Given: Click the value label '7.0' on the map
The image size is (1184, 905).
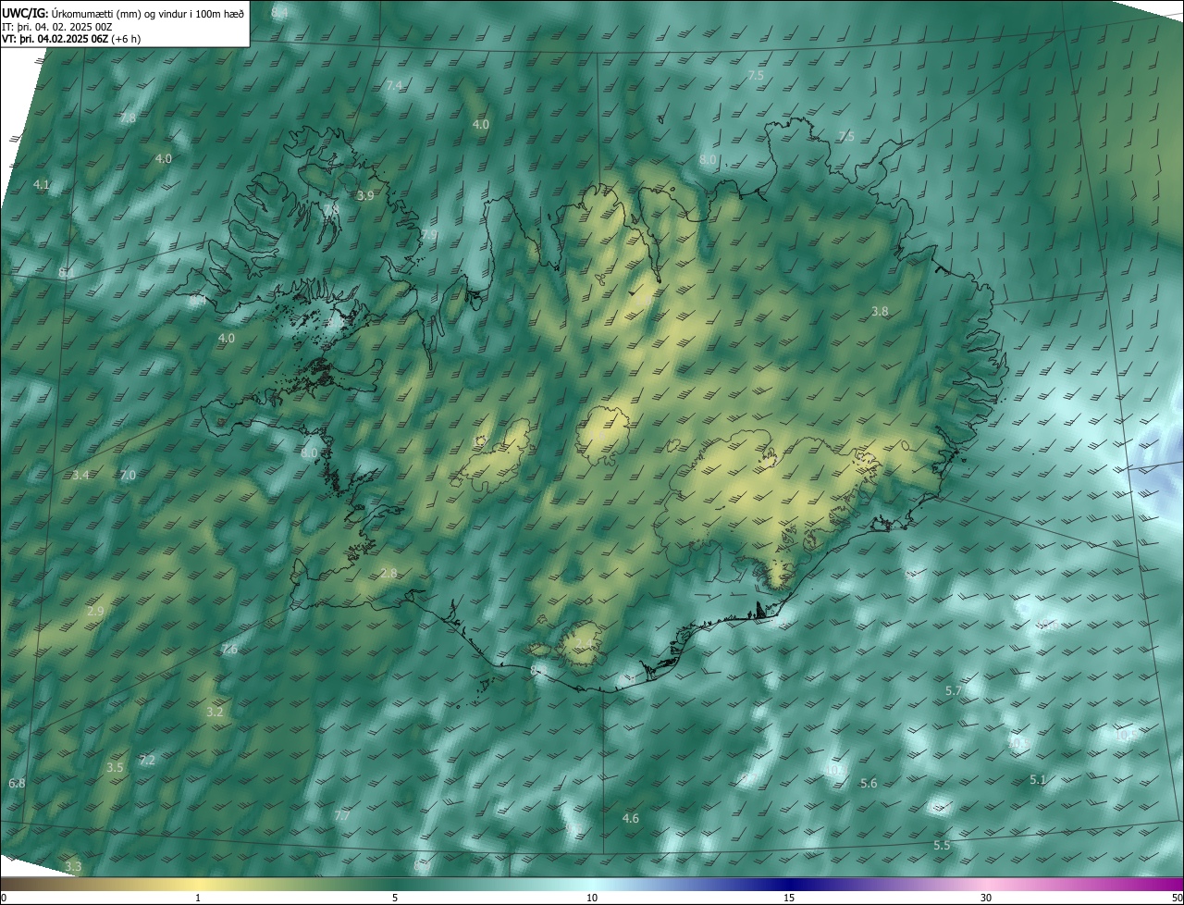Looking at the screenshot, I should click(x=128, y=476).
